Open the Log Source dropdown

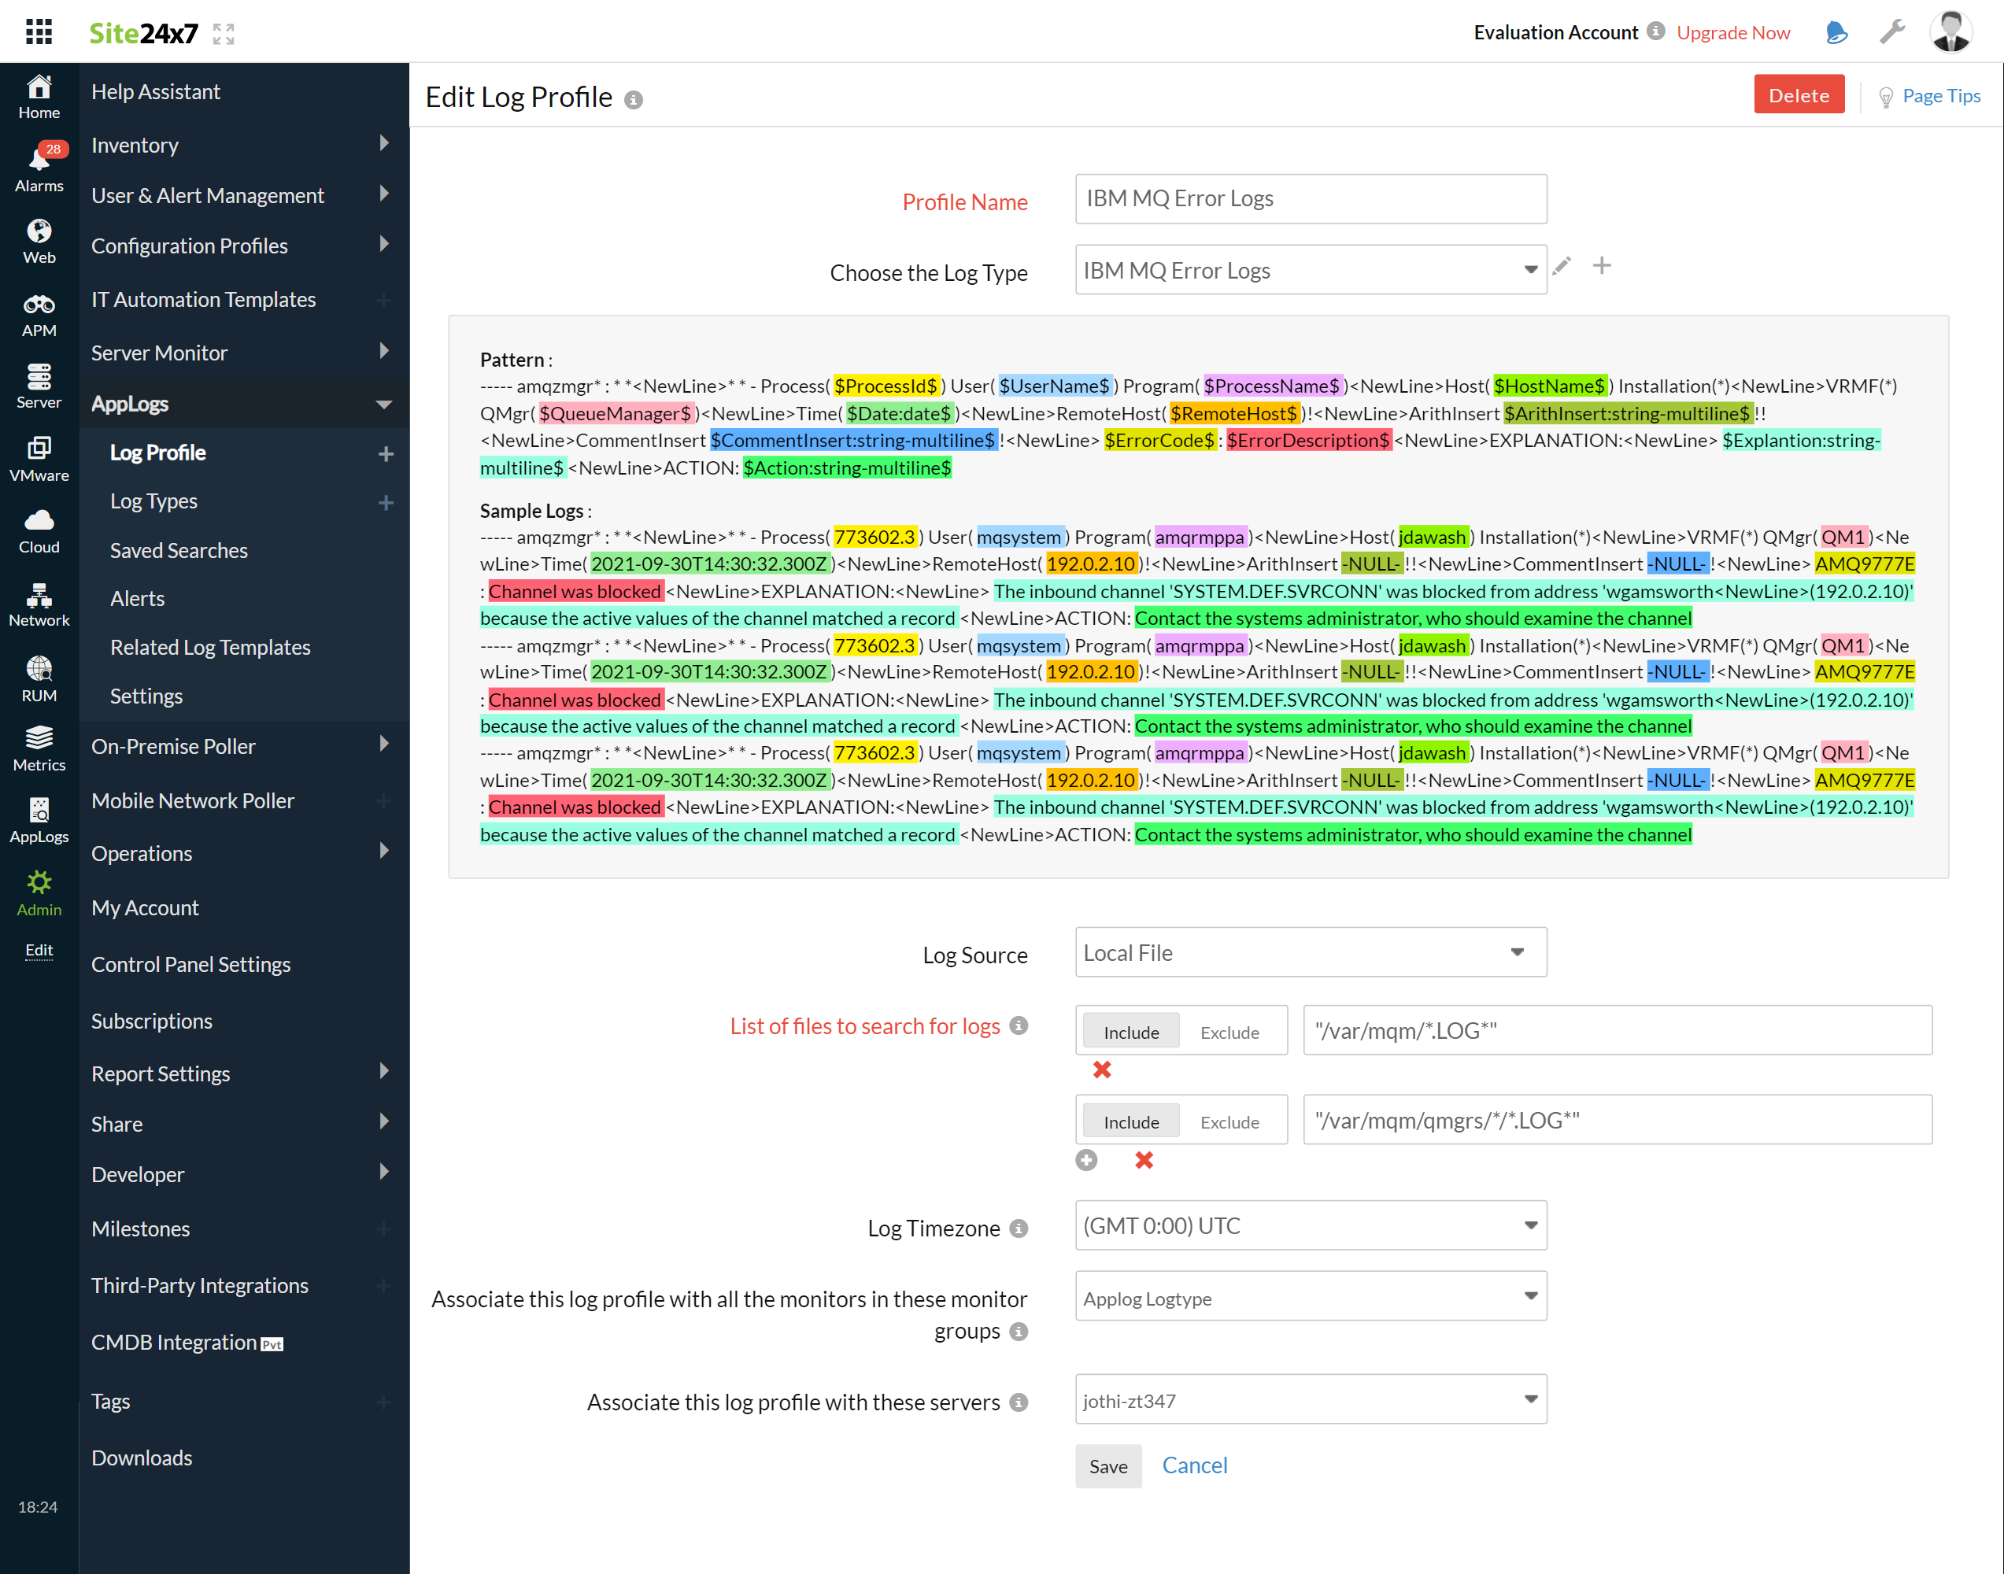click(1309, 952)
